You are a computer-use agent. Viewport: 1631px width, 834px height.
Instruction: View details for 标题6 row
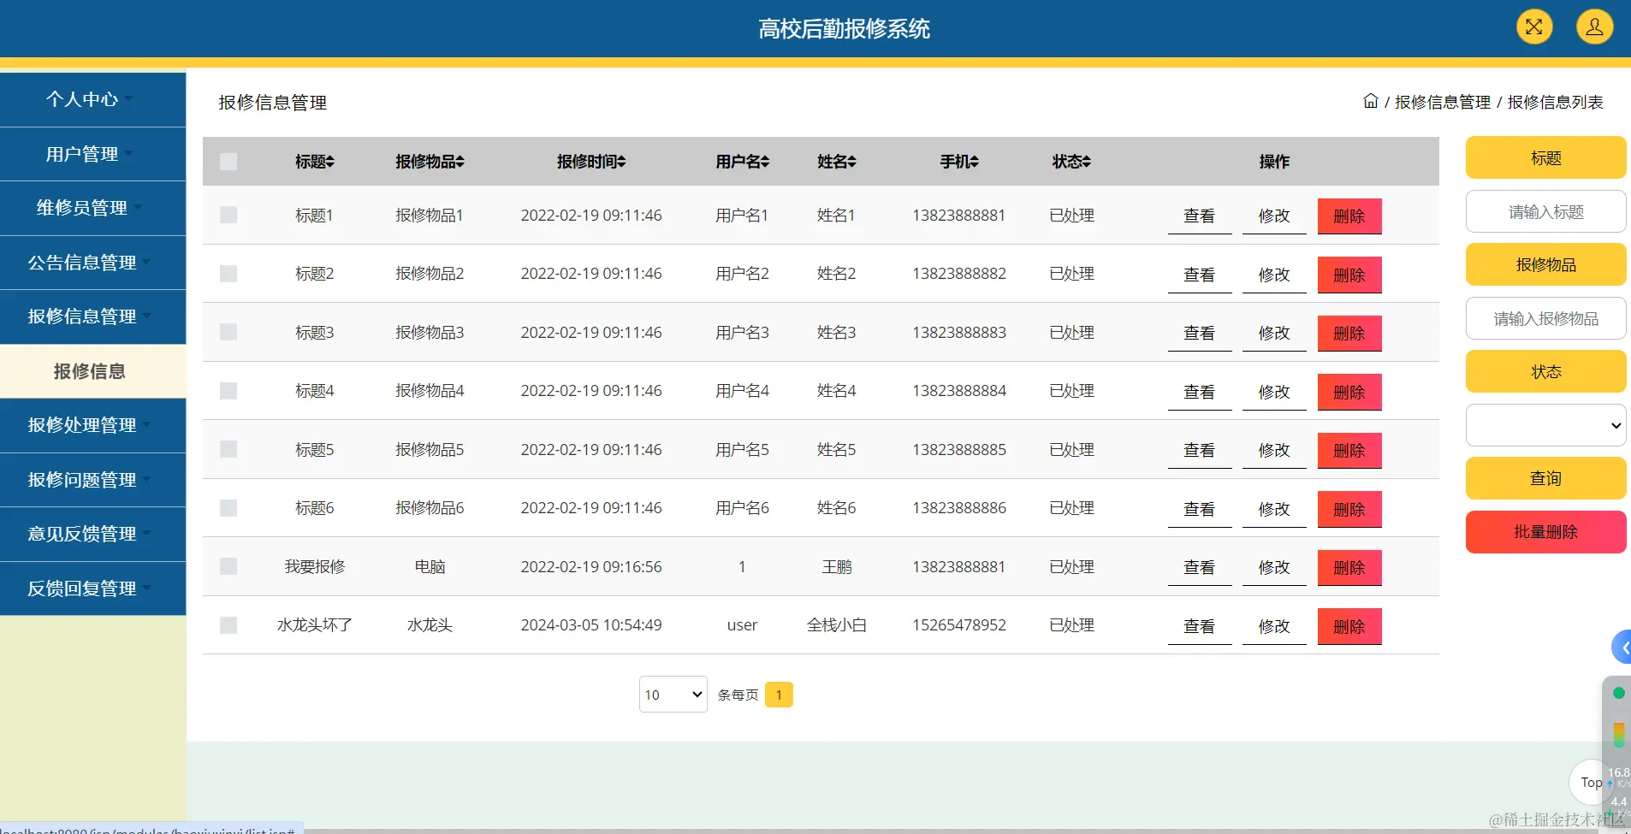point(1199,509)
